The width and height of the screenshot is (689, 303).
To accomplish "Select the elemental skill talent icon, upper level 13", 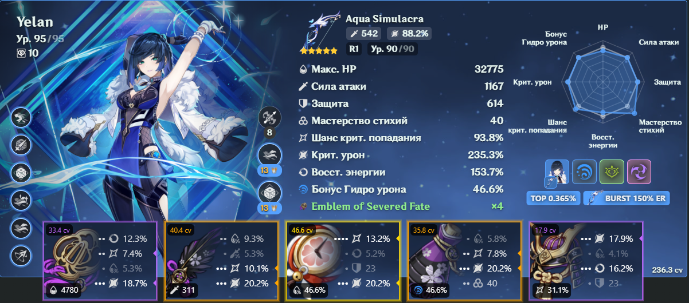I will (x=269, y=154).
